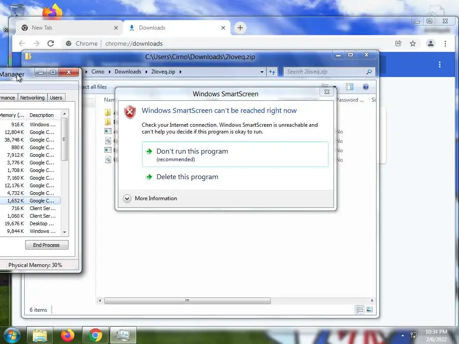Click the Explorer address refresh button

point(272,72)
